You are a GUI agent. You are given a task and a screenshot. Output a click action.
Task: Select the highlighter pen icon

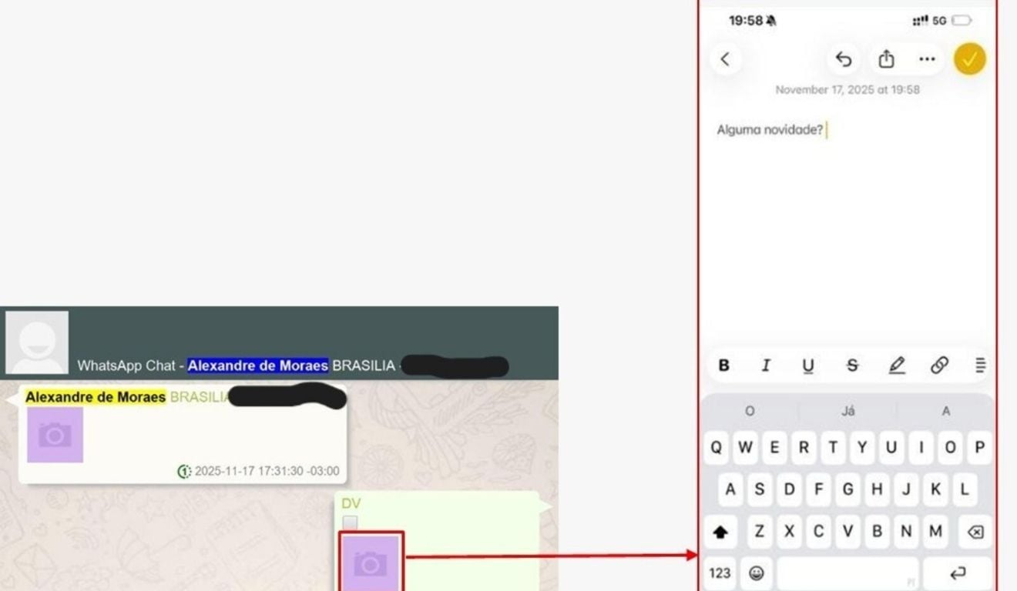click(896, 366)
